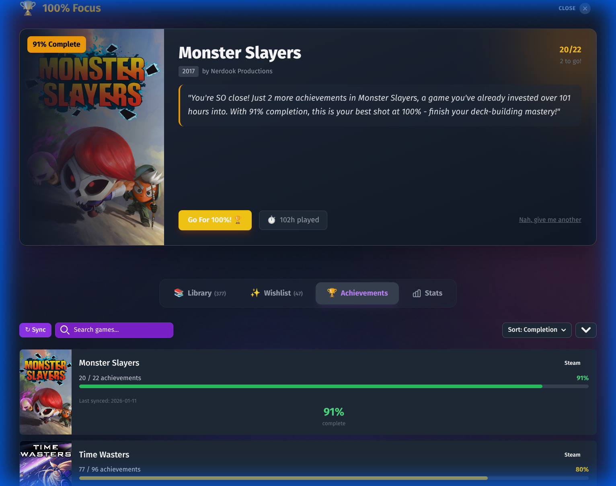
Task: Click the trophy icon on the Achievements tab
Action: pos(332,293)
